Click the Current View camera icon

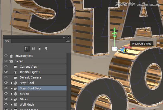pyautogui.click(x=15, y=67)
